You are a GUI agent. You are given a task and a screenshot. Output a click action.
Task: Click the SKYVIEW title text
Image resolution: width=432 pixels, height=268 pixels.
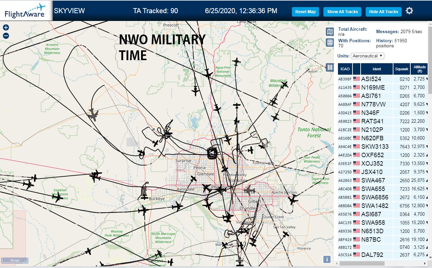pos(69,11)
